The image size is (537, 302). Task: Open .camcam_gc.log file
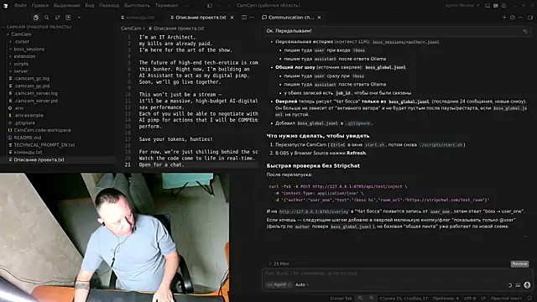pos(32,78)
